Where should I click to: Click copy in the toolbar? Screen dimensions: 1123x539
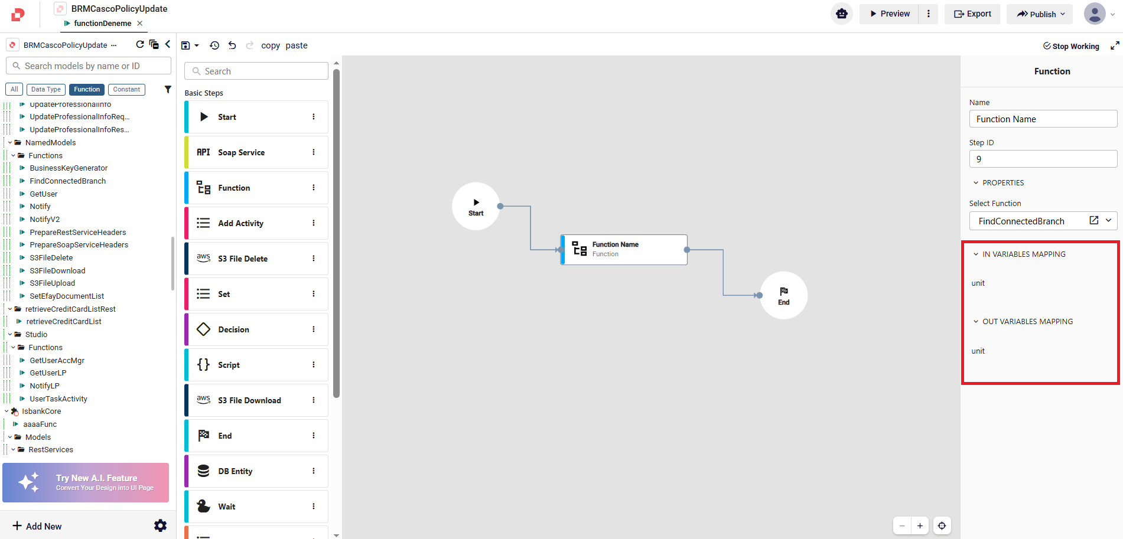coord(271,45)
